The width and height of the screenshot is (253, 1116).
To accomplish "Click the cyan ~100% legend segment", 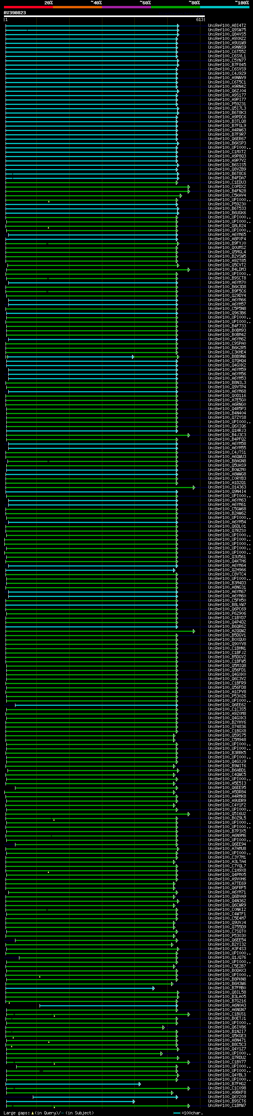I will click(x=224, y=7).
